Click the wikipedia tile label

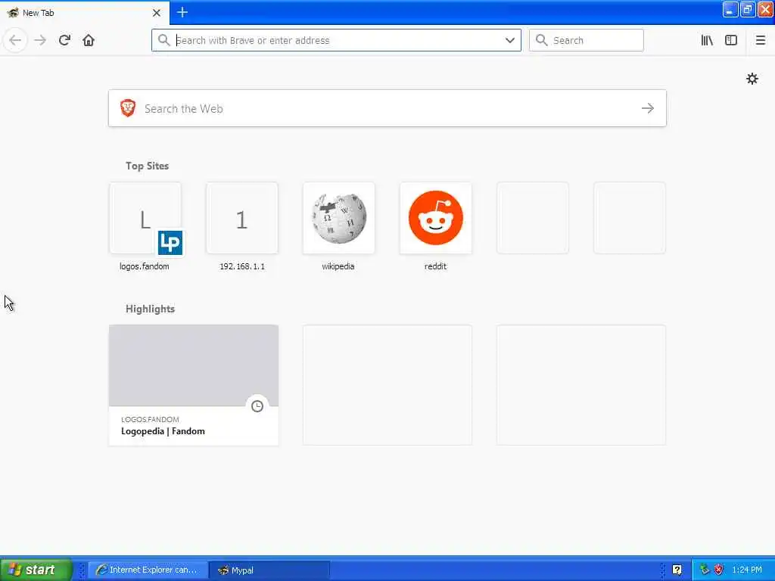pyautogui.click(x=338, y=266)
